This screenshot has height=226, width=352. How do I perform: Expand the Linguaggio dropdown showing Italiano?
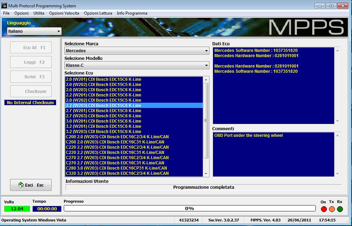tap(34, 31)
